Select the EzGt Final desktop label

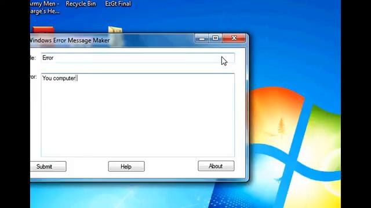[118, 4]
